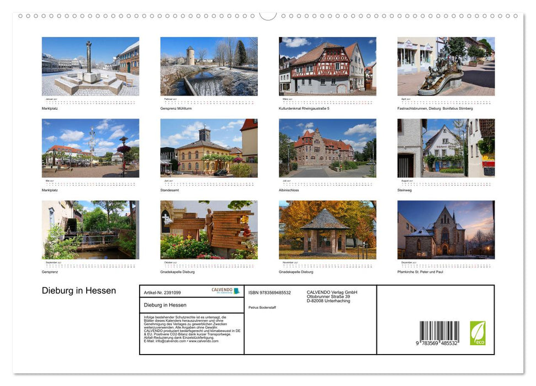
Task: Open the autumn Gnadekapelle pavilion photo
Action: click(x=327, y=229)
